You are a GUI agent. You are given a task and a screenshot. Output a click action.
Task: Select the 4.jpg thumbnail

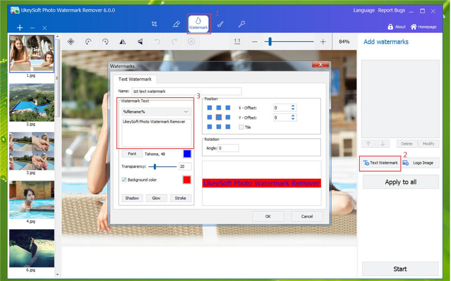coord(32,199)
